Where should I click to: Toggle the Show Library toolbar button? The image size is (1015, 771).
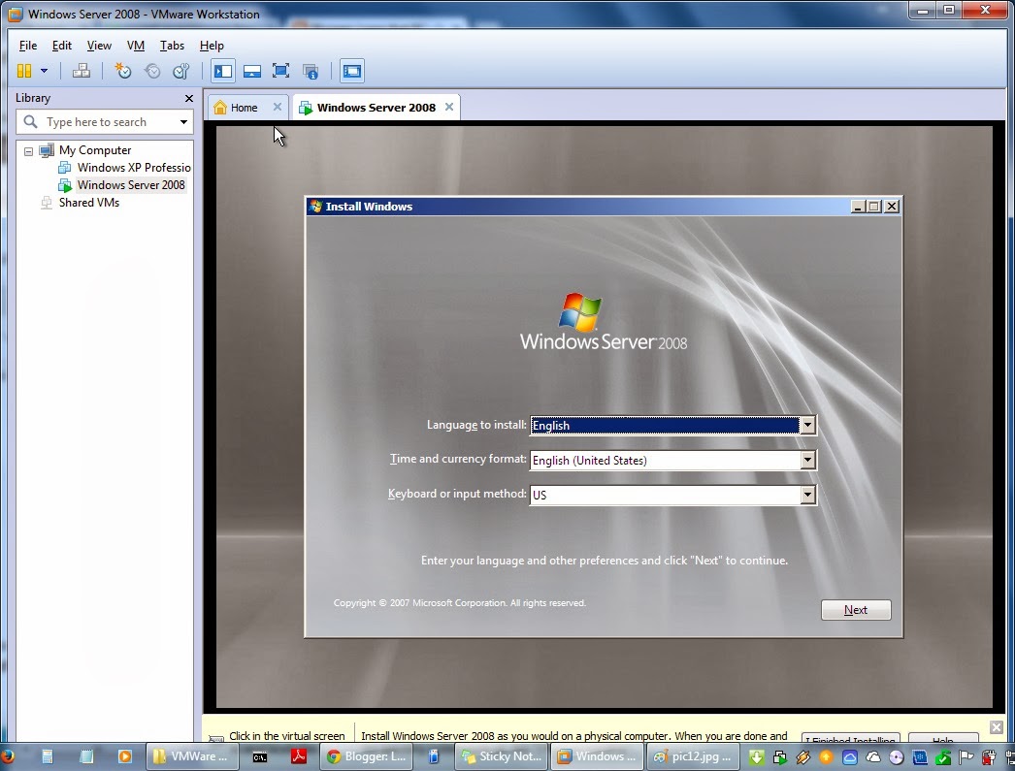pyautogui.click(x=223, y=71)
